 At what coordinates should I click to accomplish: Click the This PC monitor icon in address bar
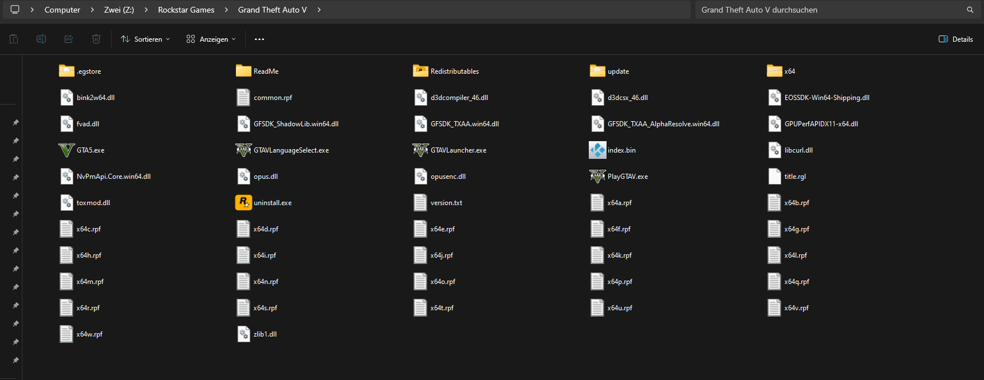coord(15,10)
